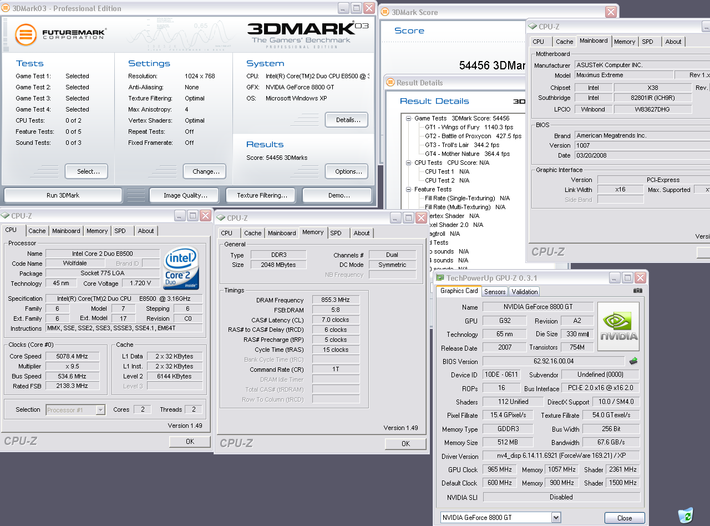
Task: Select the CPU Test 1 row in Result Details
Action: click(447, 171)
